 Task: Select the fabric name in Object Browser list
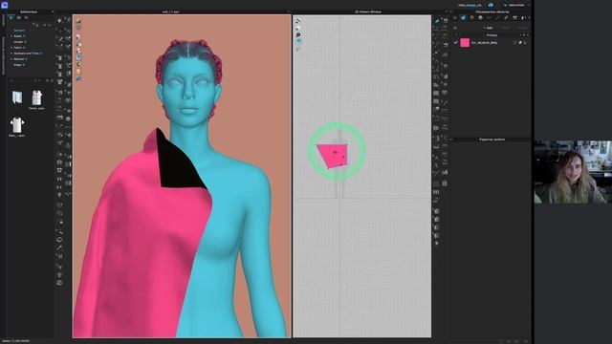tap(484, 42)
